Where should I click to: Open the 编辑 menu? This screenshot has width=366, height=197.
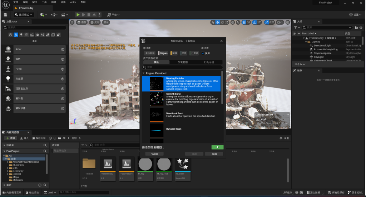[x=25, y=2]
